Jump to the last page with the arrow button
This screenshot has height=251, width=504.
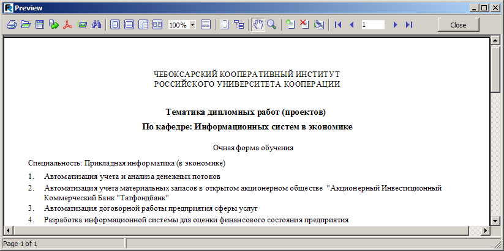point(409,24)
